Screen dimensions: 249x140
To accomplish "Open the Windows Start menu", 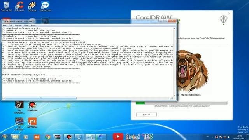I will point(5,137).
